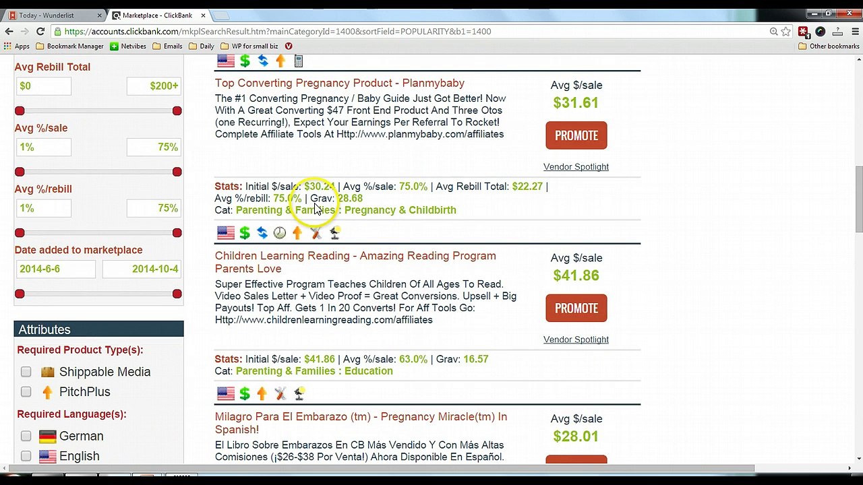
Task: Open the Children Learning Reading product title
Action: point(355,262)
